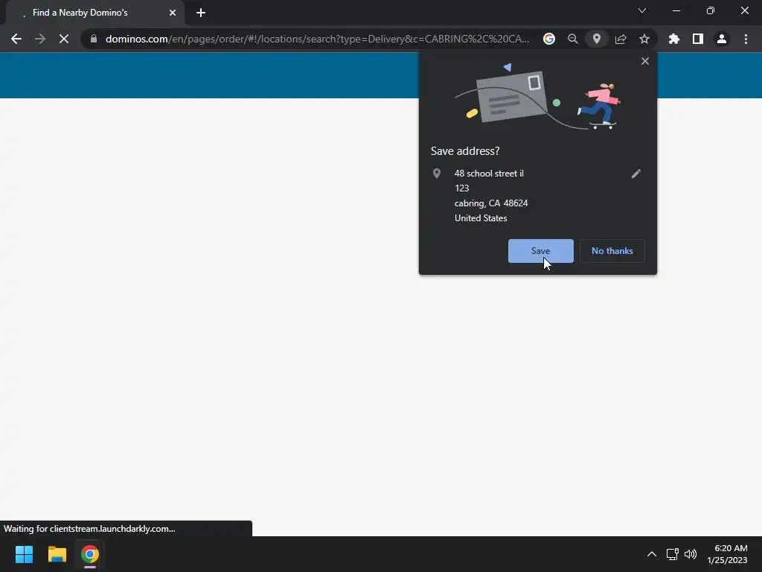Close the Save address popup

(645, 61)
